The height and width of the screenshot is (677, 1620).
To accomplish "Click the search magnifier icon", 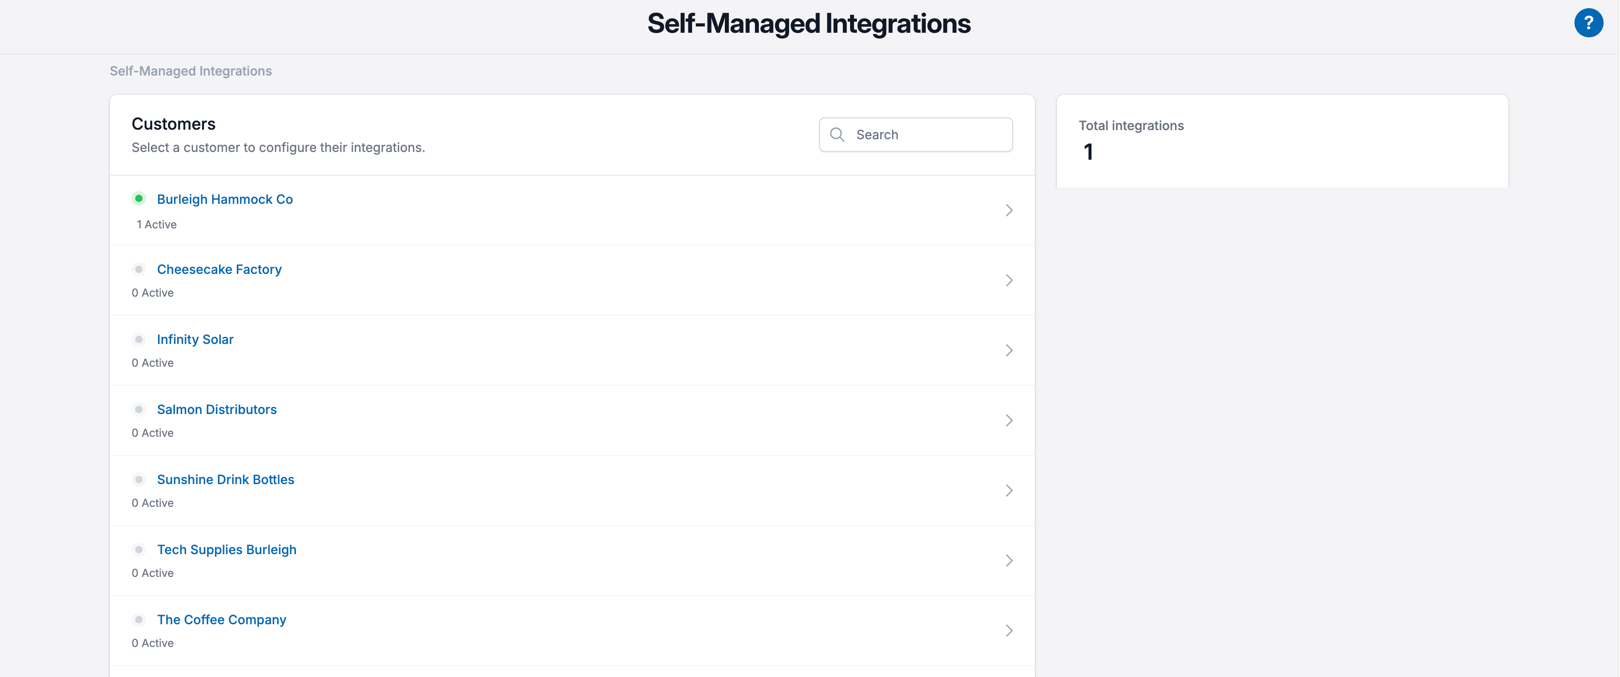I will tap(837, 135).
